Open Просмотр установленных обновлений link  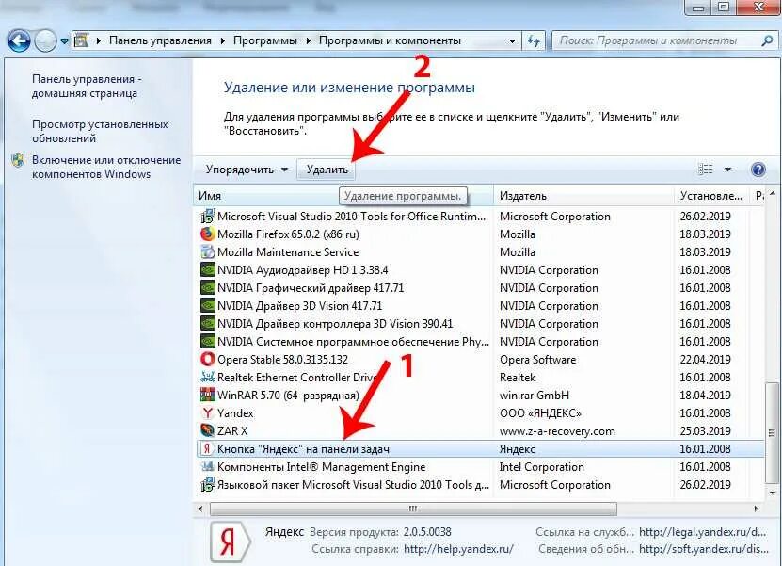100,131
